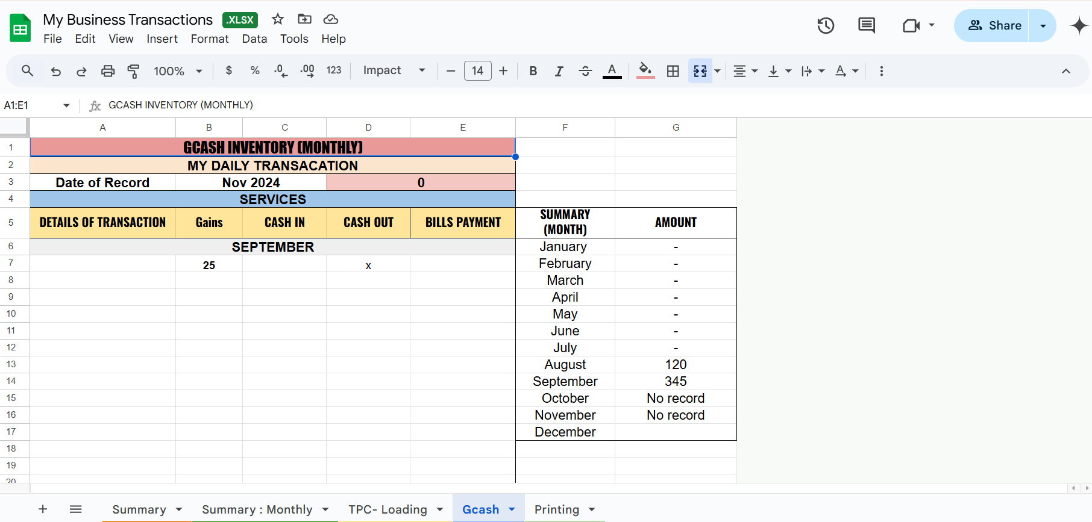The width and height of the screenshot is (1092, 522).
Task: Increase decimal places
Action: pyautogui.click(x=307, y=70)
